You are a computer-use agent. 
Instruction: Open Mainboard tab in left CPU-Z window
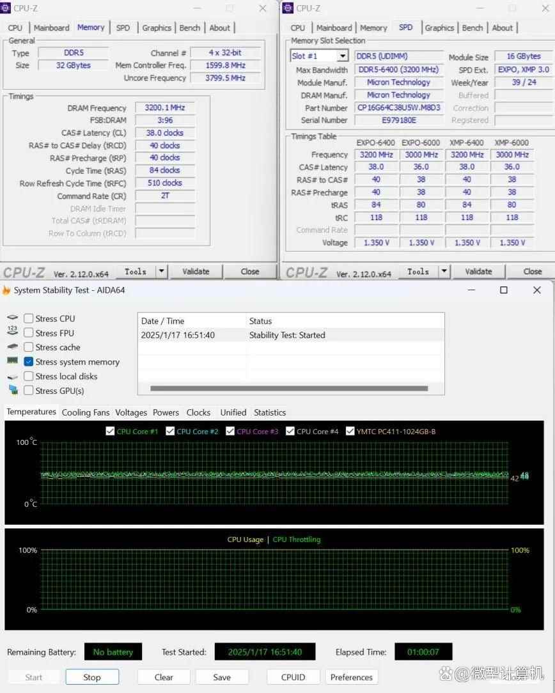pos(51,27)
